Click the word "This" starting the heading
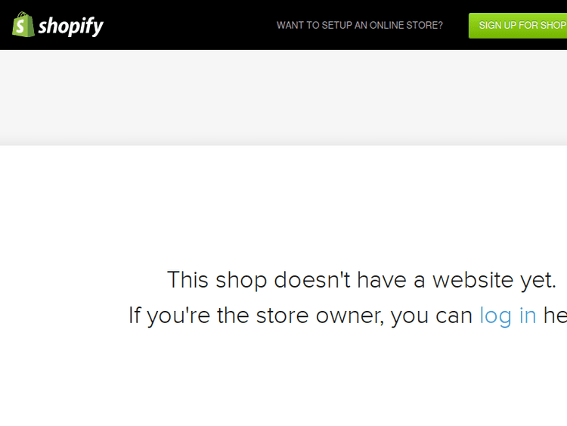The width and height of the screenshot is (567, 426). point(187,280)
